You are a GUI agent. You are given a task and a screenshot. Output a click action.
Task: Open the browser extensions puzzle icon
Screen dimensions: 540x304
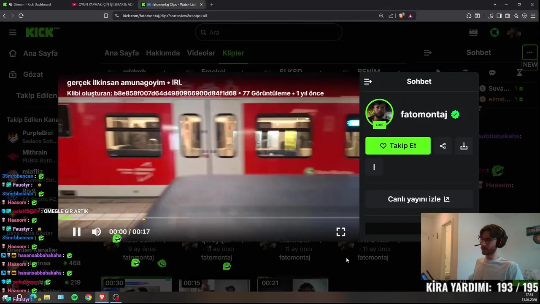[469, 16]
